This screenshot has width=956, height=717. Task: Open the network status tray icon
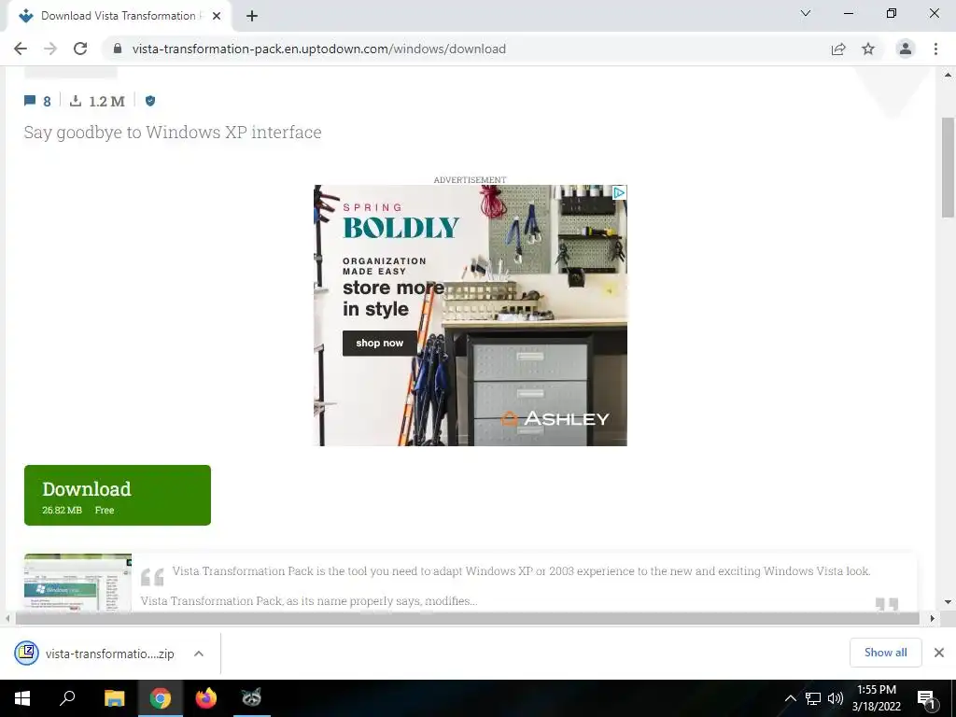pyautogui.click(x=813, y=698)
